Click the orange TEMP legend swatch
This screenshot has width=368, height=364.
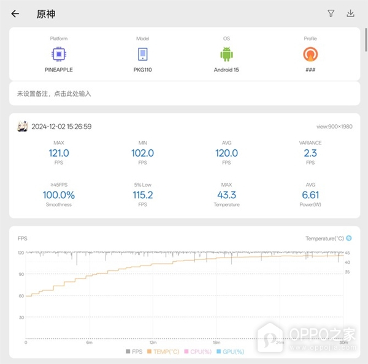[149, 351]
